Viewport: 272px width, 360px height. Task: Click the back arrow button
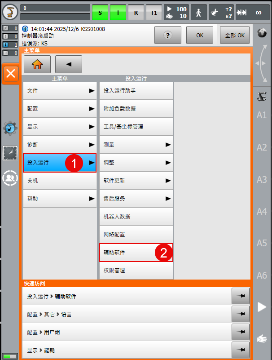tap(68, 64)
